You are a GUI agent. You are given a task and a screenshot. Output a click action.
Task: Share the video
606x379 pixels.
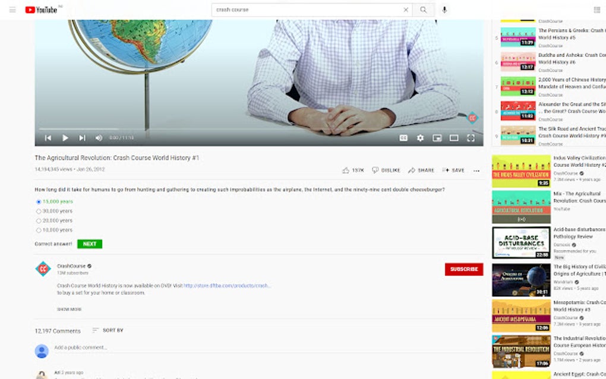click(x=421, y=170)
